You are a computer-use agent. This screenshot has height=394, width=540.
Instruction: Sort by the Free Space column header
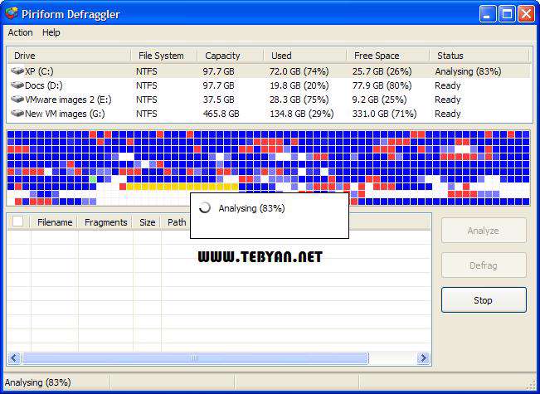point(388,56)
